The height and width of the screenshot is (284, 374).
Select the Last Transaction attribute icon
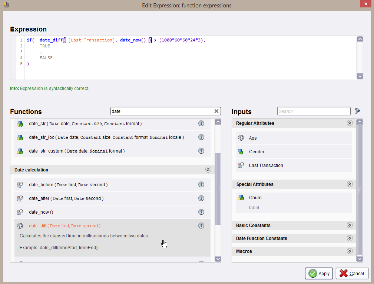(x=241, y=166)
